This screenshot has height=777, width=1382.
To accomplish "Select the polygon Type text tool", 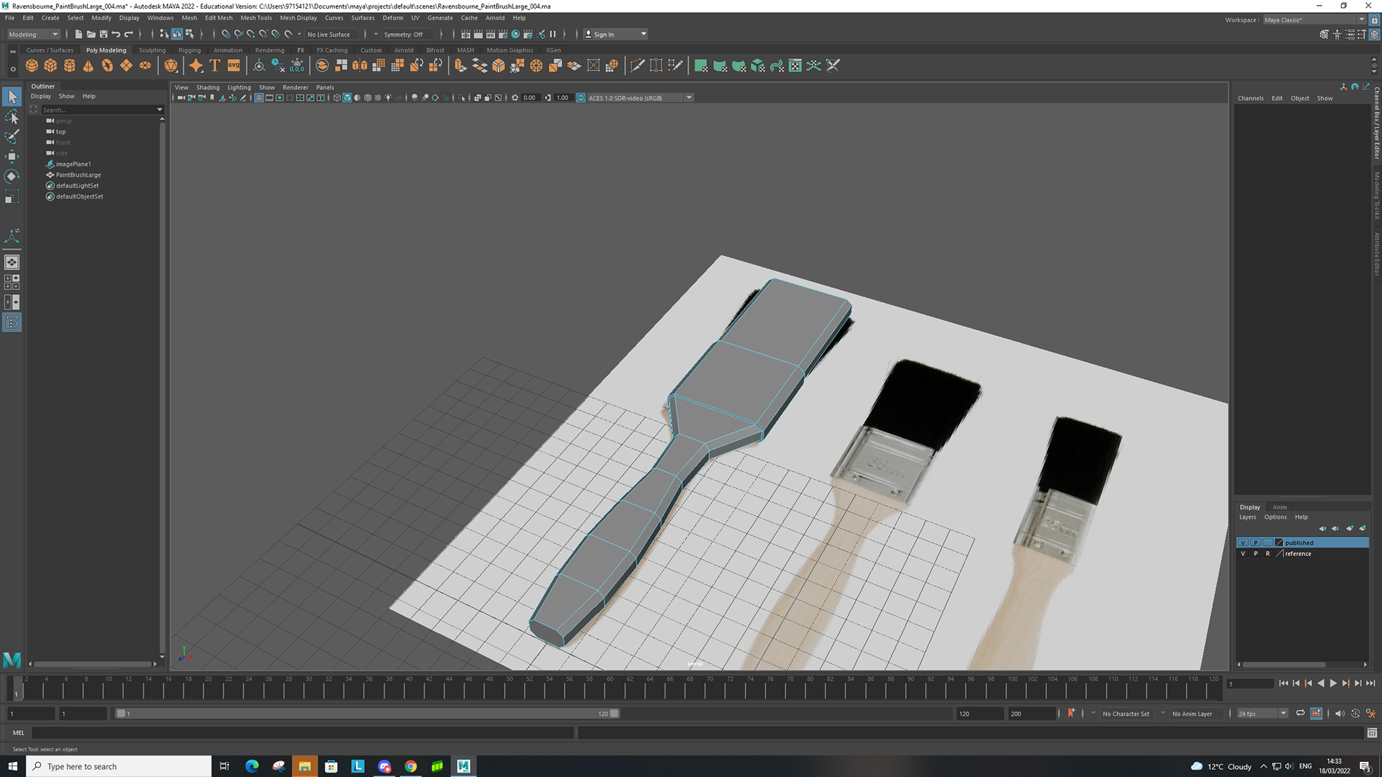I will [x=214, y=65].
